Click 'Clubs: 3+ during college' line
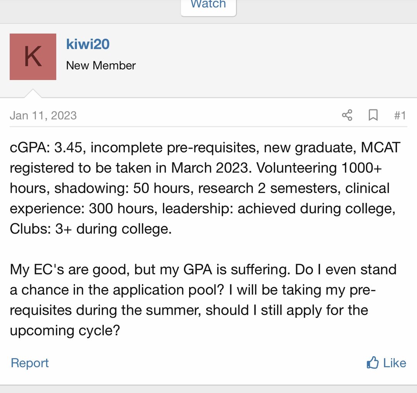The image size is (417, 393). [x=90, y=229]
